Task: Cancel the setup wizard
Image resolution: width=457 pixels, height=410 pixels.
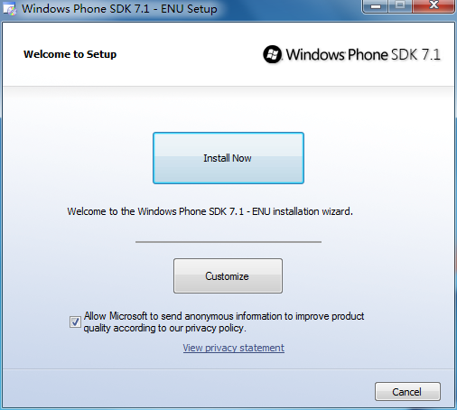Action: pyautogui.click(x=407, y=392)
